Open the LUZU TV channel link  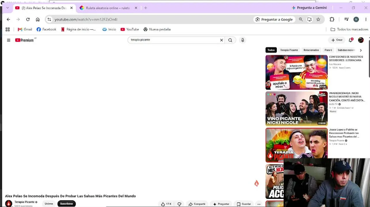click(333, 104)
